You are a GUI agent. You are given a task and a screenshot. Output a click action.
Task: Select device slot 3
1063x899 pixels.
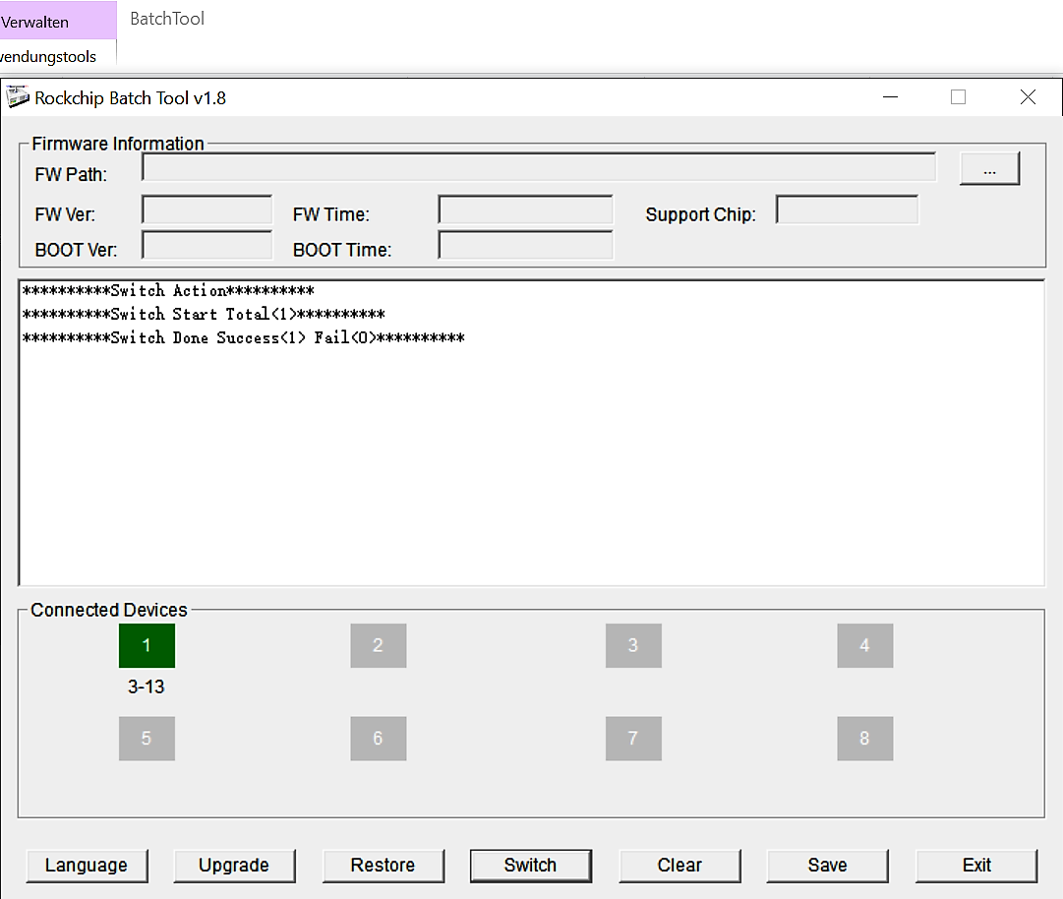point(633,645)
